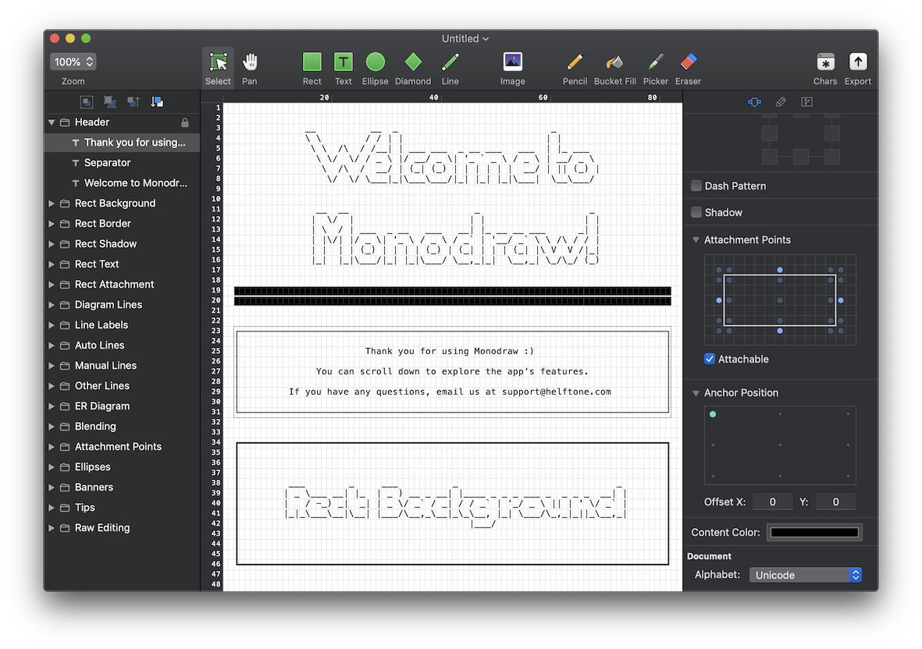Screen dimensions: 922x649
Task: Click the Export button in the toolbar
Action: pyautogui.click(x=858, y=68)
